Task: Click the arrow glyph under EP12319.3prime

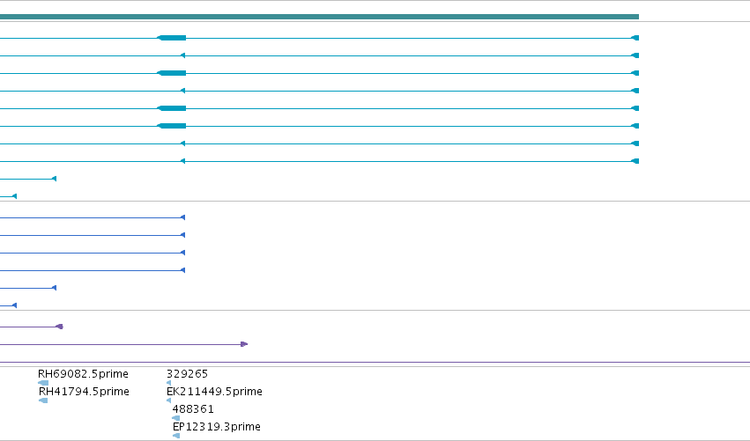Action: [176, 436]
